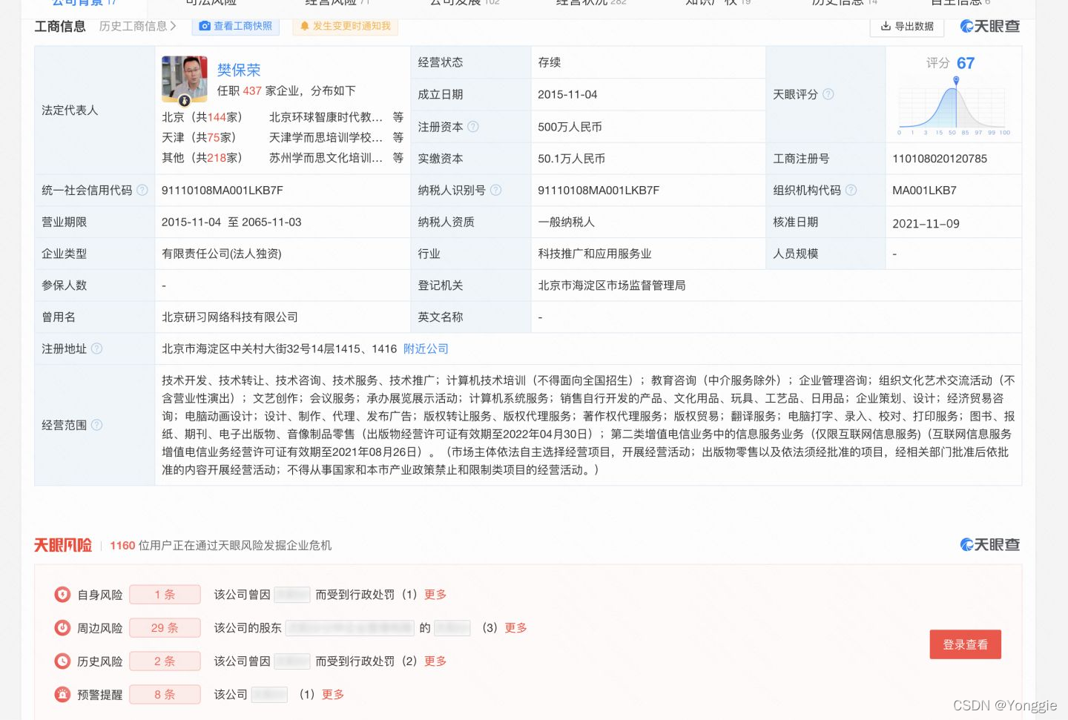Click the help icon next to 统一社会信用代码
Screen dimensions: 1068x720
coord(142,190)
